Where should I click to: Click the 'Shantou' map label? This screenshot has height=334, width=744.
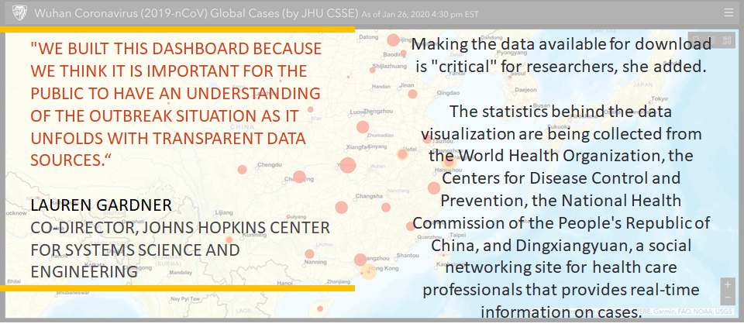coord(408,255)
